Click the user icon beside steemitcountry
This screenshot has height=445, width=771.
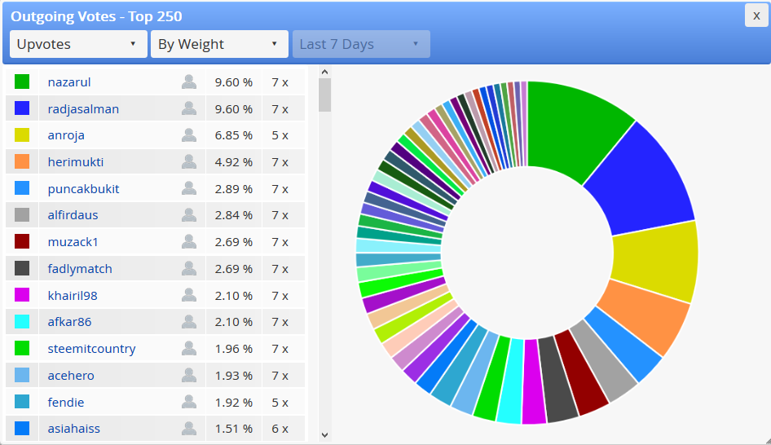pos(189,348)
